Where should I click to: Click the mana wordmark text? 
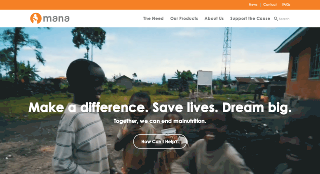coord(56,19)
